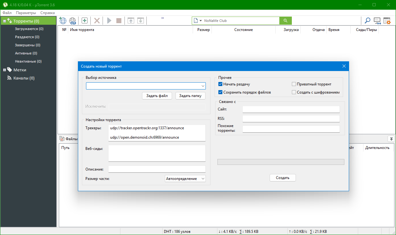Expand the Метки tree node
The height and width of the screenshot is (235, 396).
[x=5, y=70]
